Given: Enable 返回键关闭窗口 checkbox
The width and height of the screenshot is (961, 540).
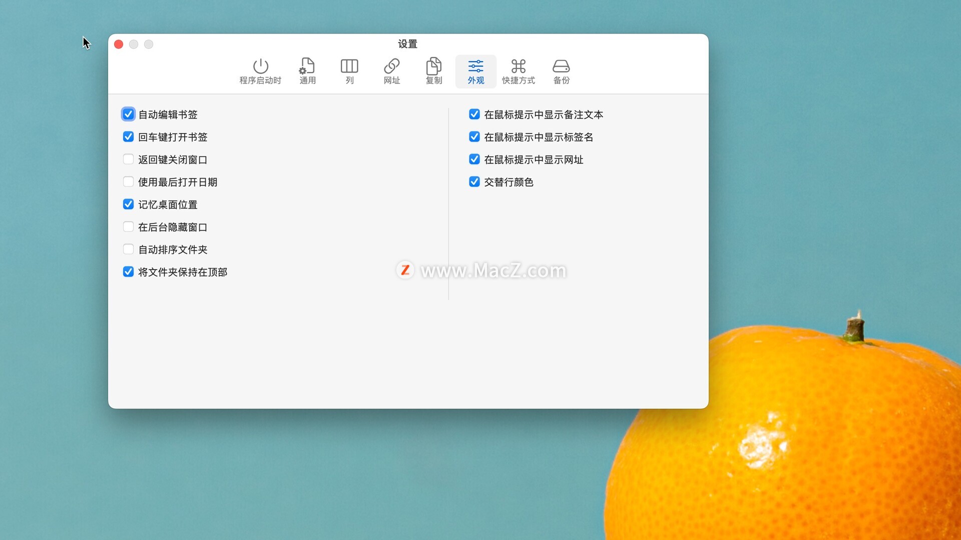Looking at the screenshot, I should pos(128,159).
